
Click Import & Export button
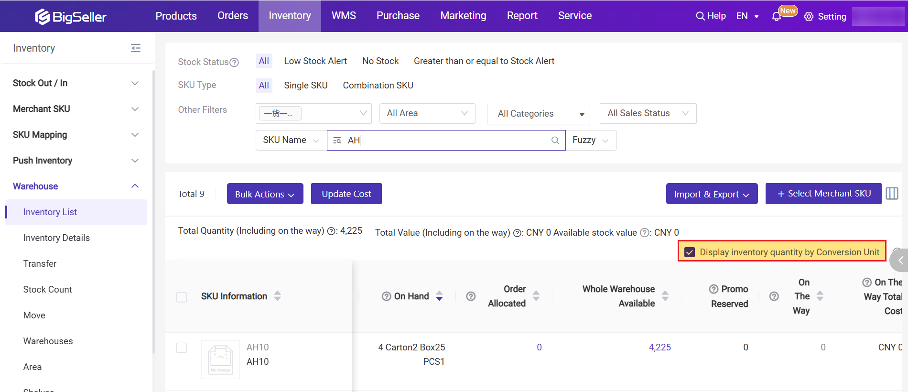pos(712,194)
